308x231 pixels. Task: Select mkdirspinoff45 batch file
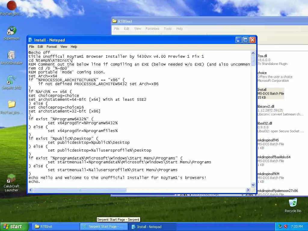pyautogui.click(x=271, y=144)
